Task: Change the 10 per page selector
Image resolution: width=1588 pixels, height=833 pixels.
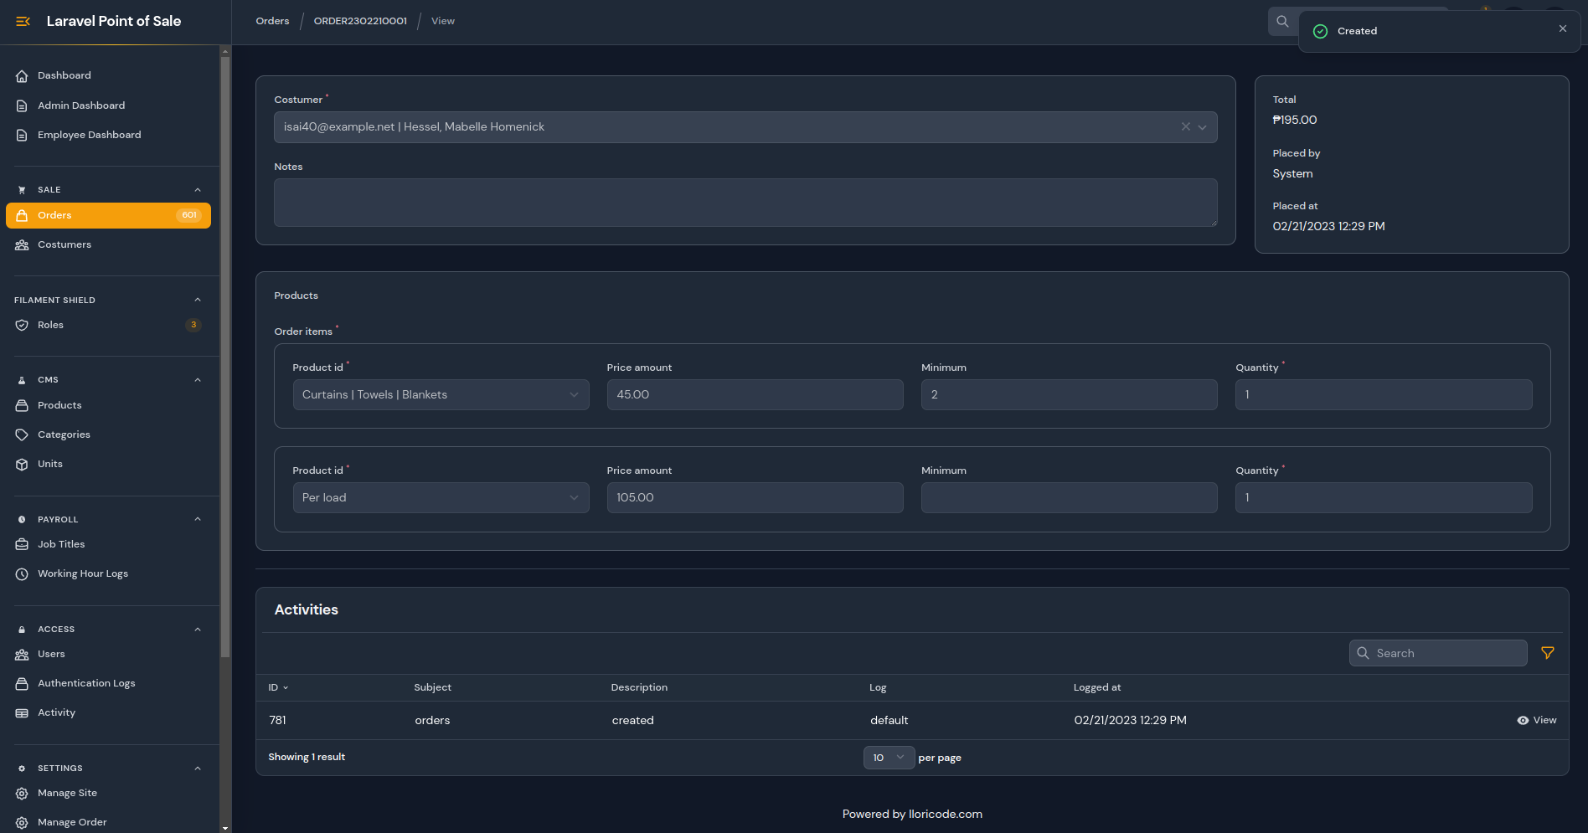Action: 889,758
